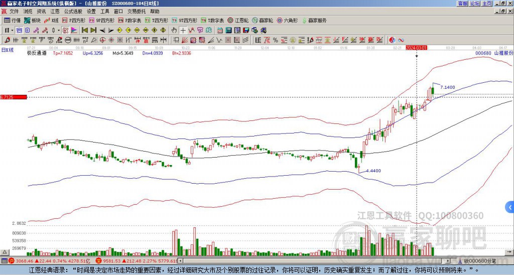Image resolution: width=514 pixels, height=275 pixels.
Task: Open the 帮助 menu
Action: pyautogui.click(x=155, y=12)
